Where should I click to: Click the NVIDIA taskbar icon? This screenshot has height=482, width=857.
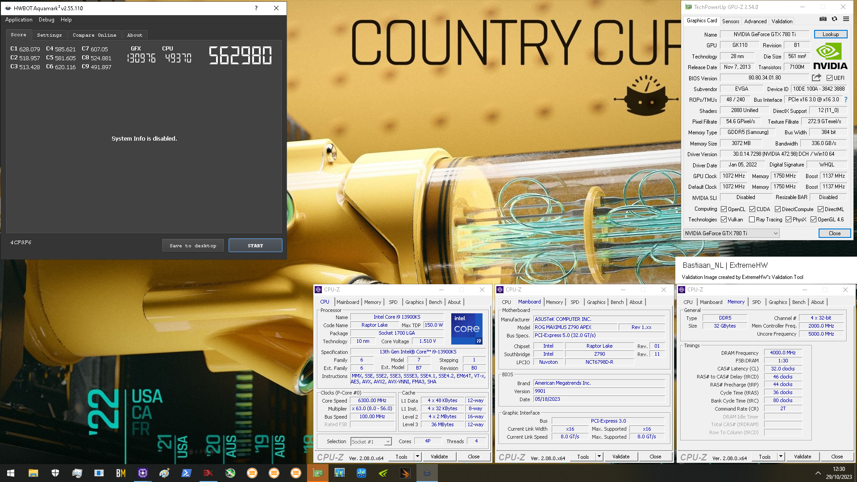(x=383, y=473)
